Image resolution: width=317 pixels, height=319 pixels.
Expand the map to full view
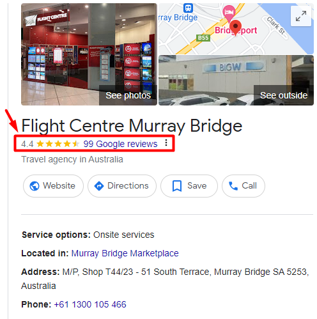click(x=301, y=16)
